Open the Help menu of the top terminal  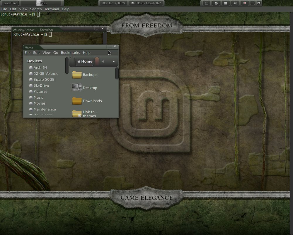click(x=66, y=9)
